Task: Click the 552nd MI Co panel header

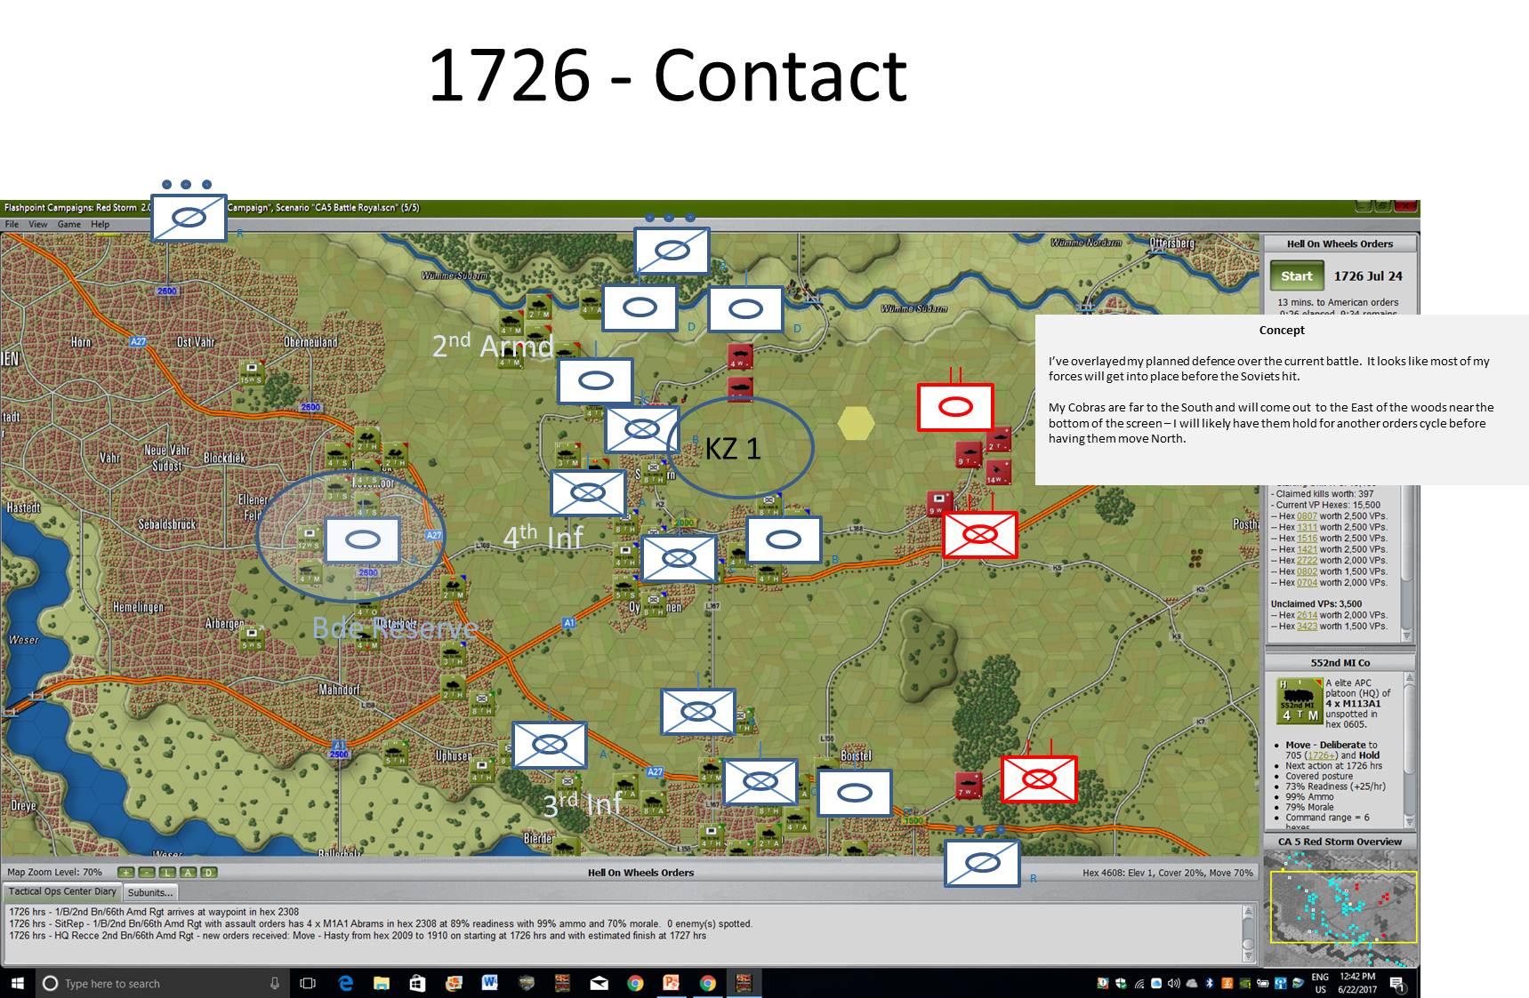Action: [x=1340, y=663]
